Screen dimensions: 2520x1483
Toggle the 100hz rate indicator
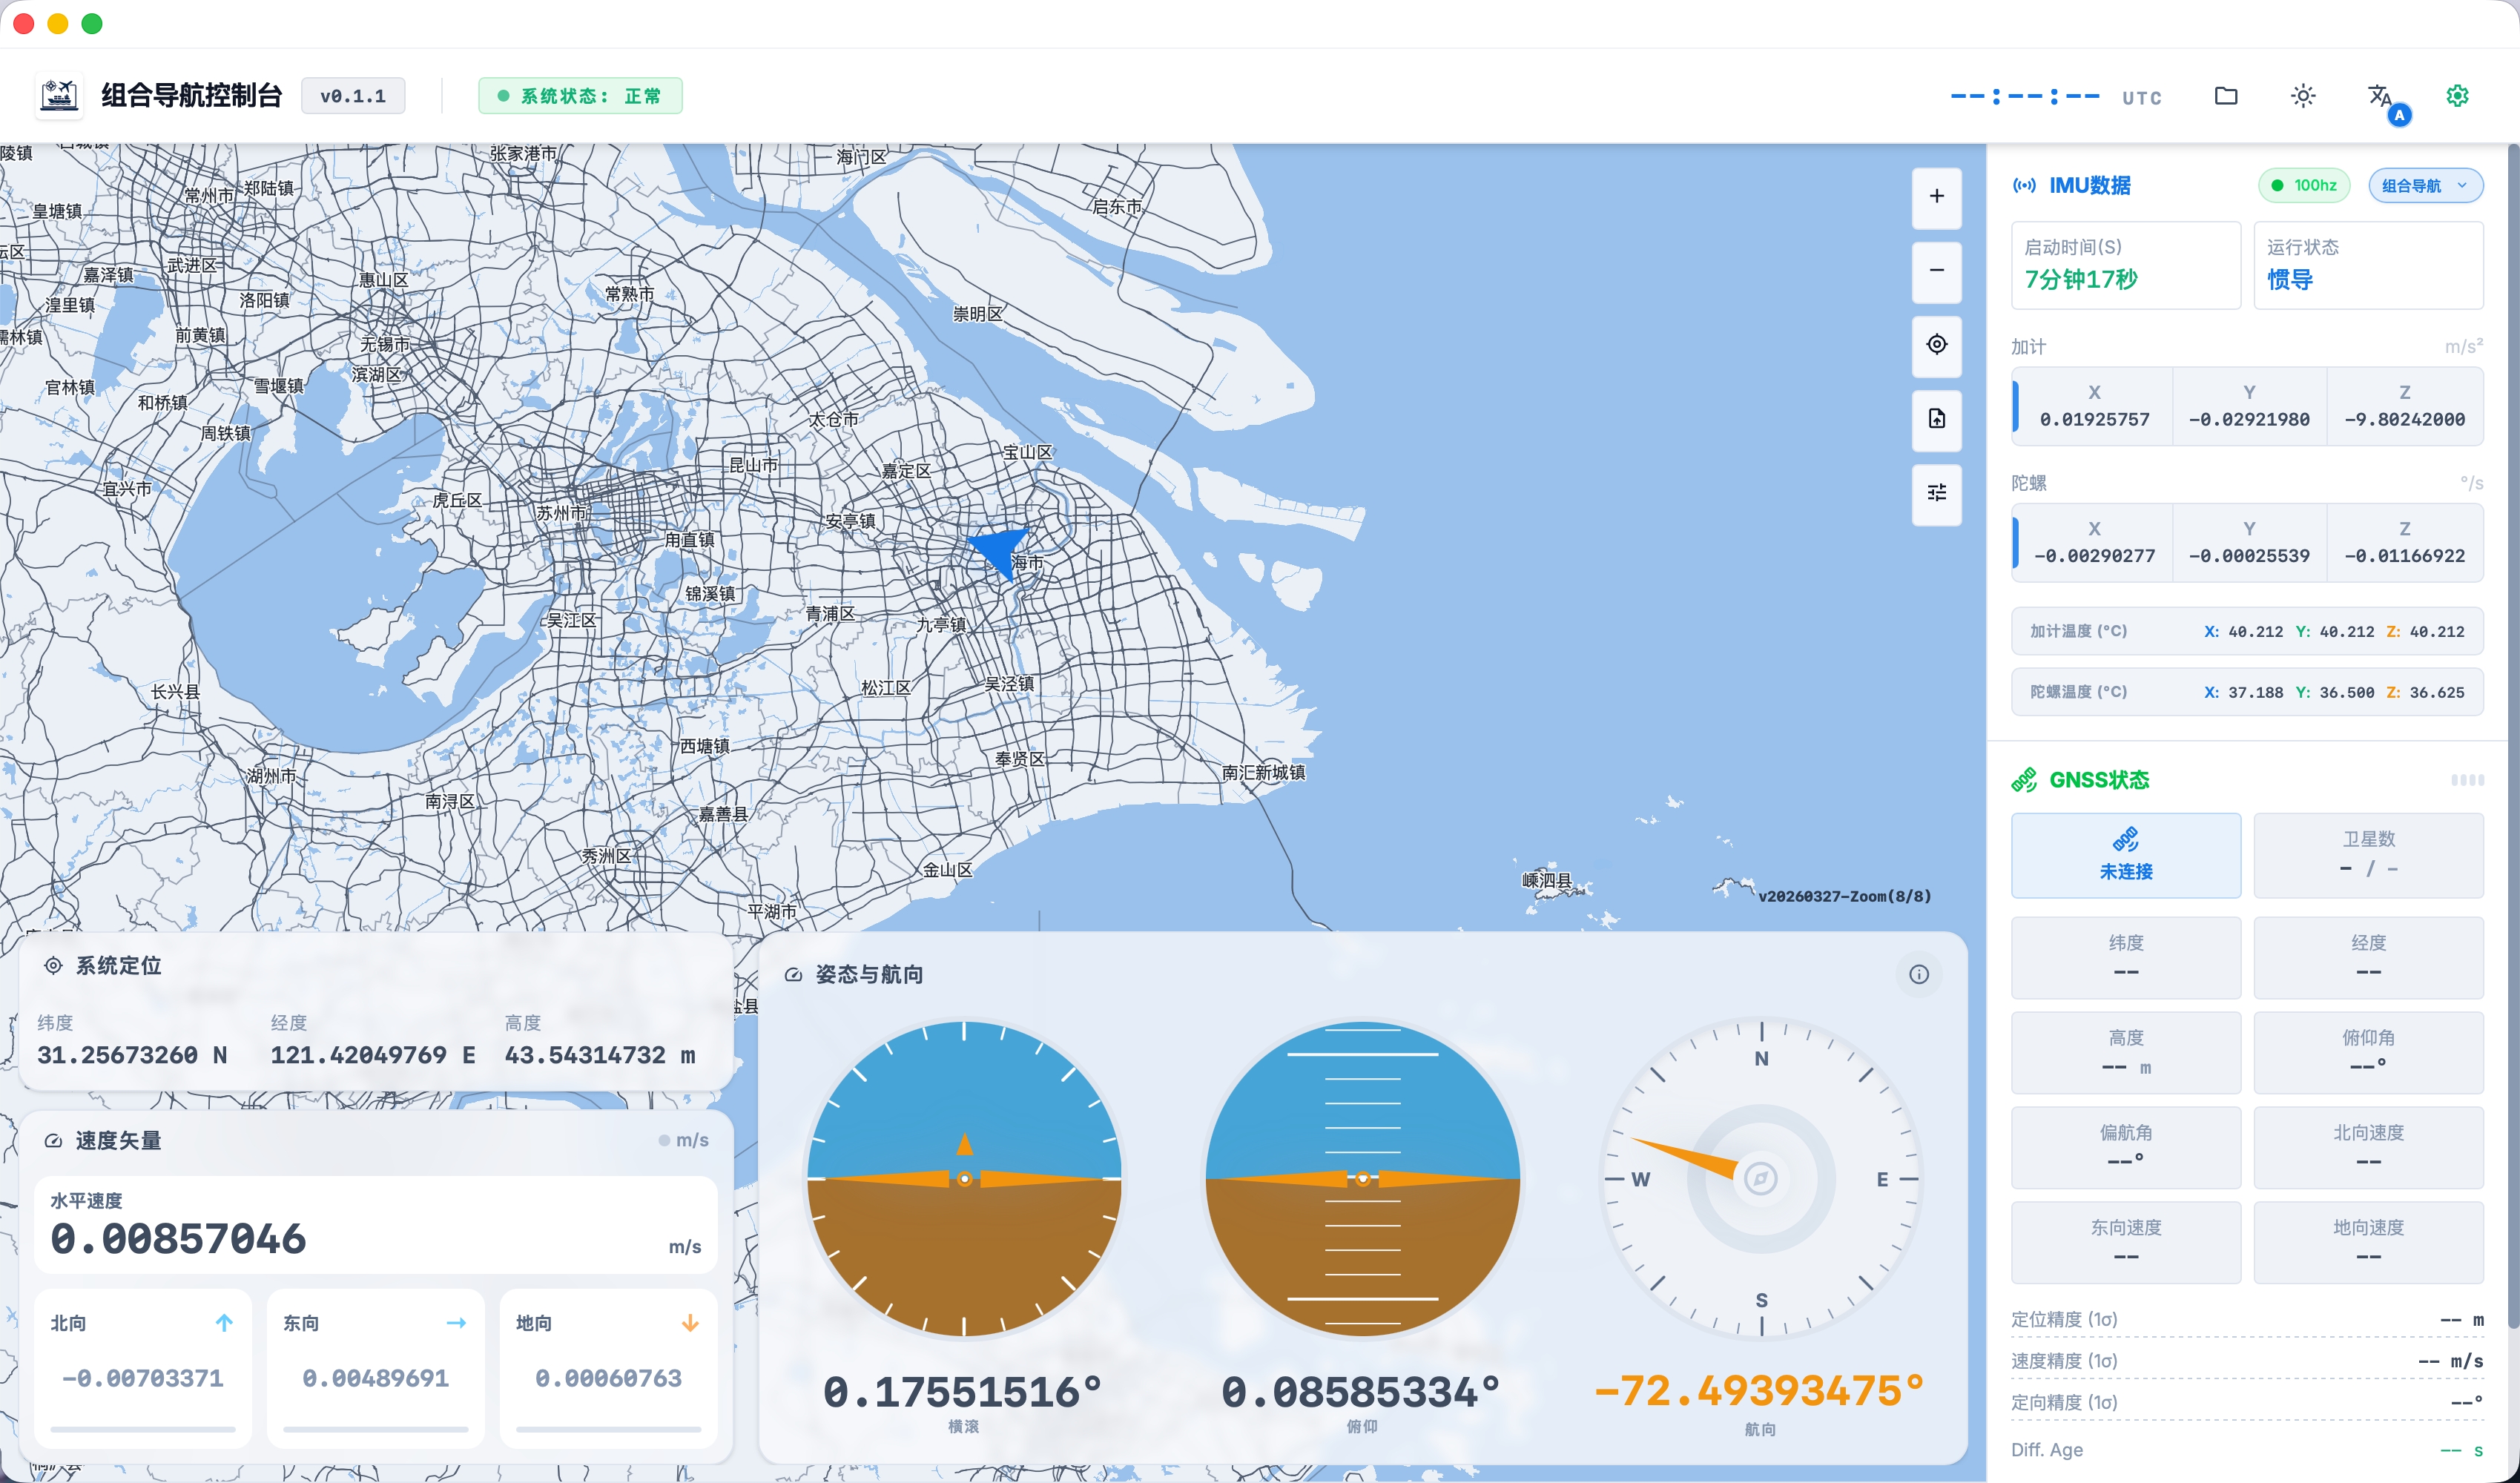pos(2303,185)
